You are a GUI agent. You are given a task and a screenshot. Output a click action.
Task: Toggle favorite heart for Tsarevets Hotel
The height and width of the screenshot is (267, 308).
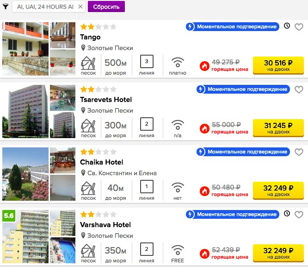coord(299,89)
